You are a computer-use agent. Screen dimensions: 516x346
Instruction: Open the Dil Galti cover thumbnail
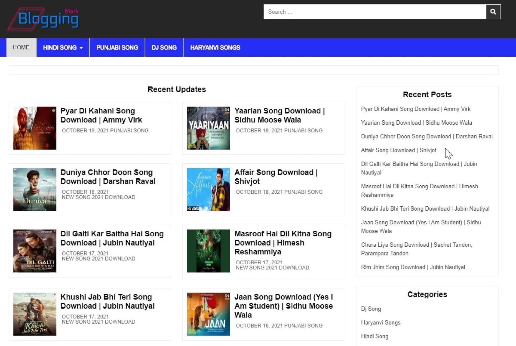35,251
